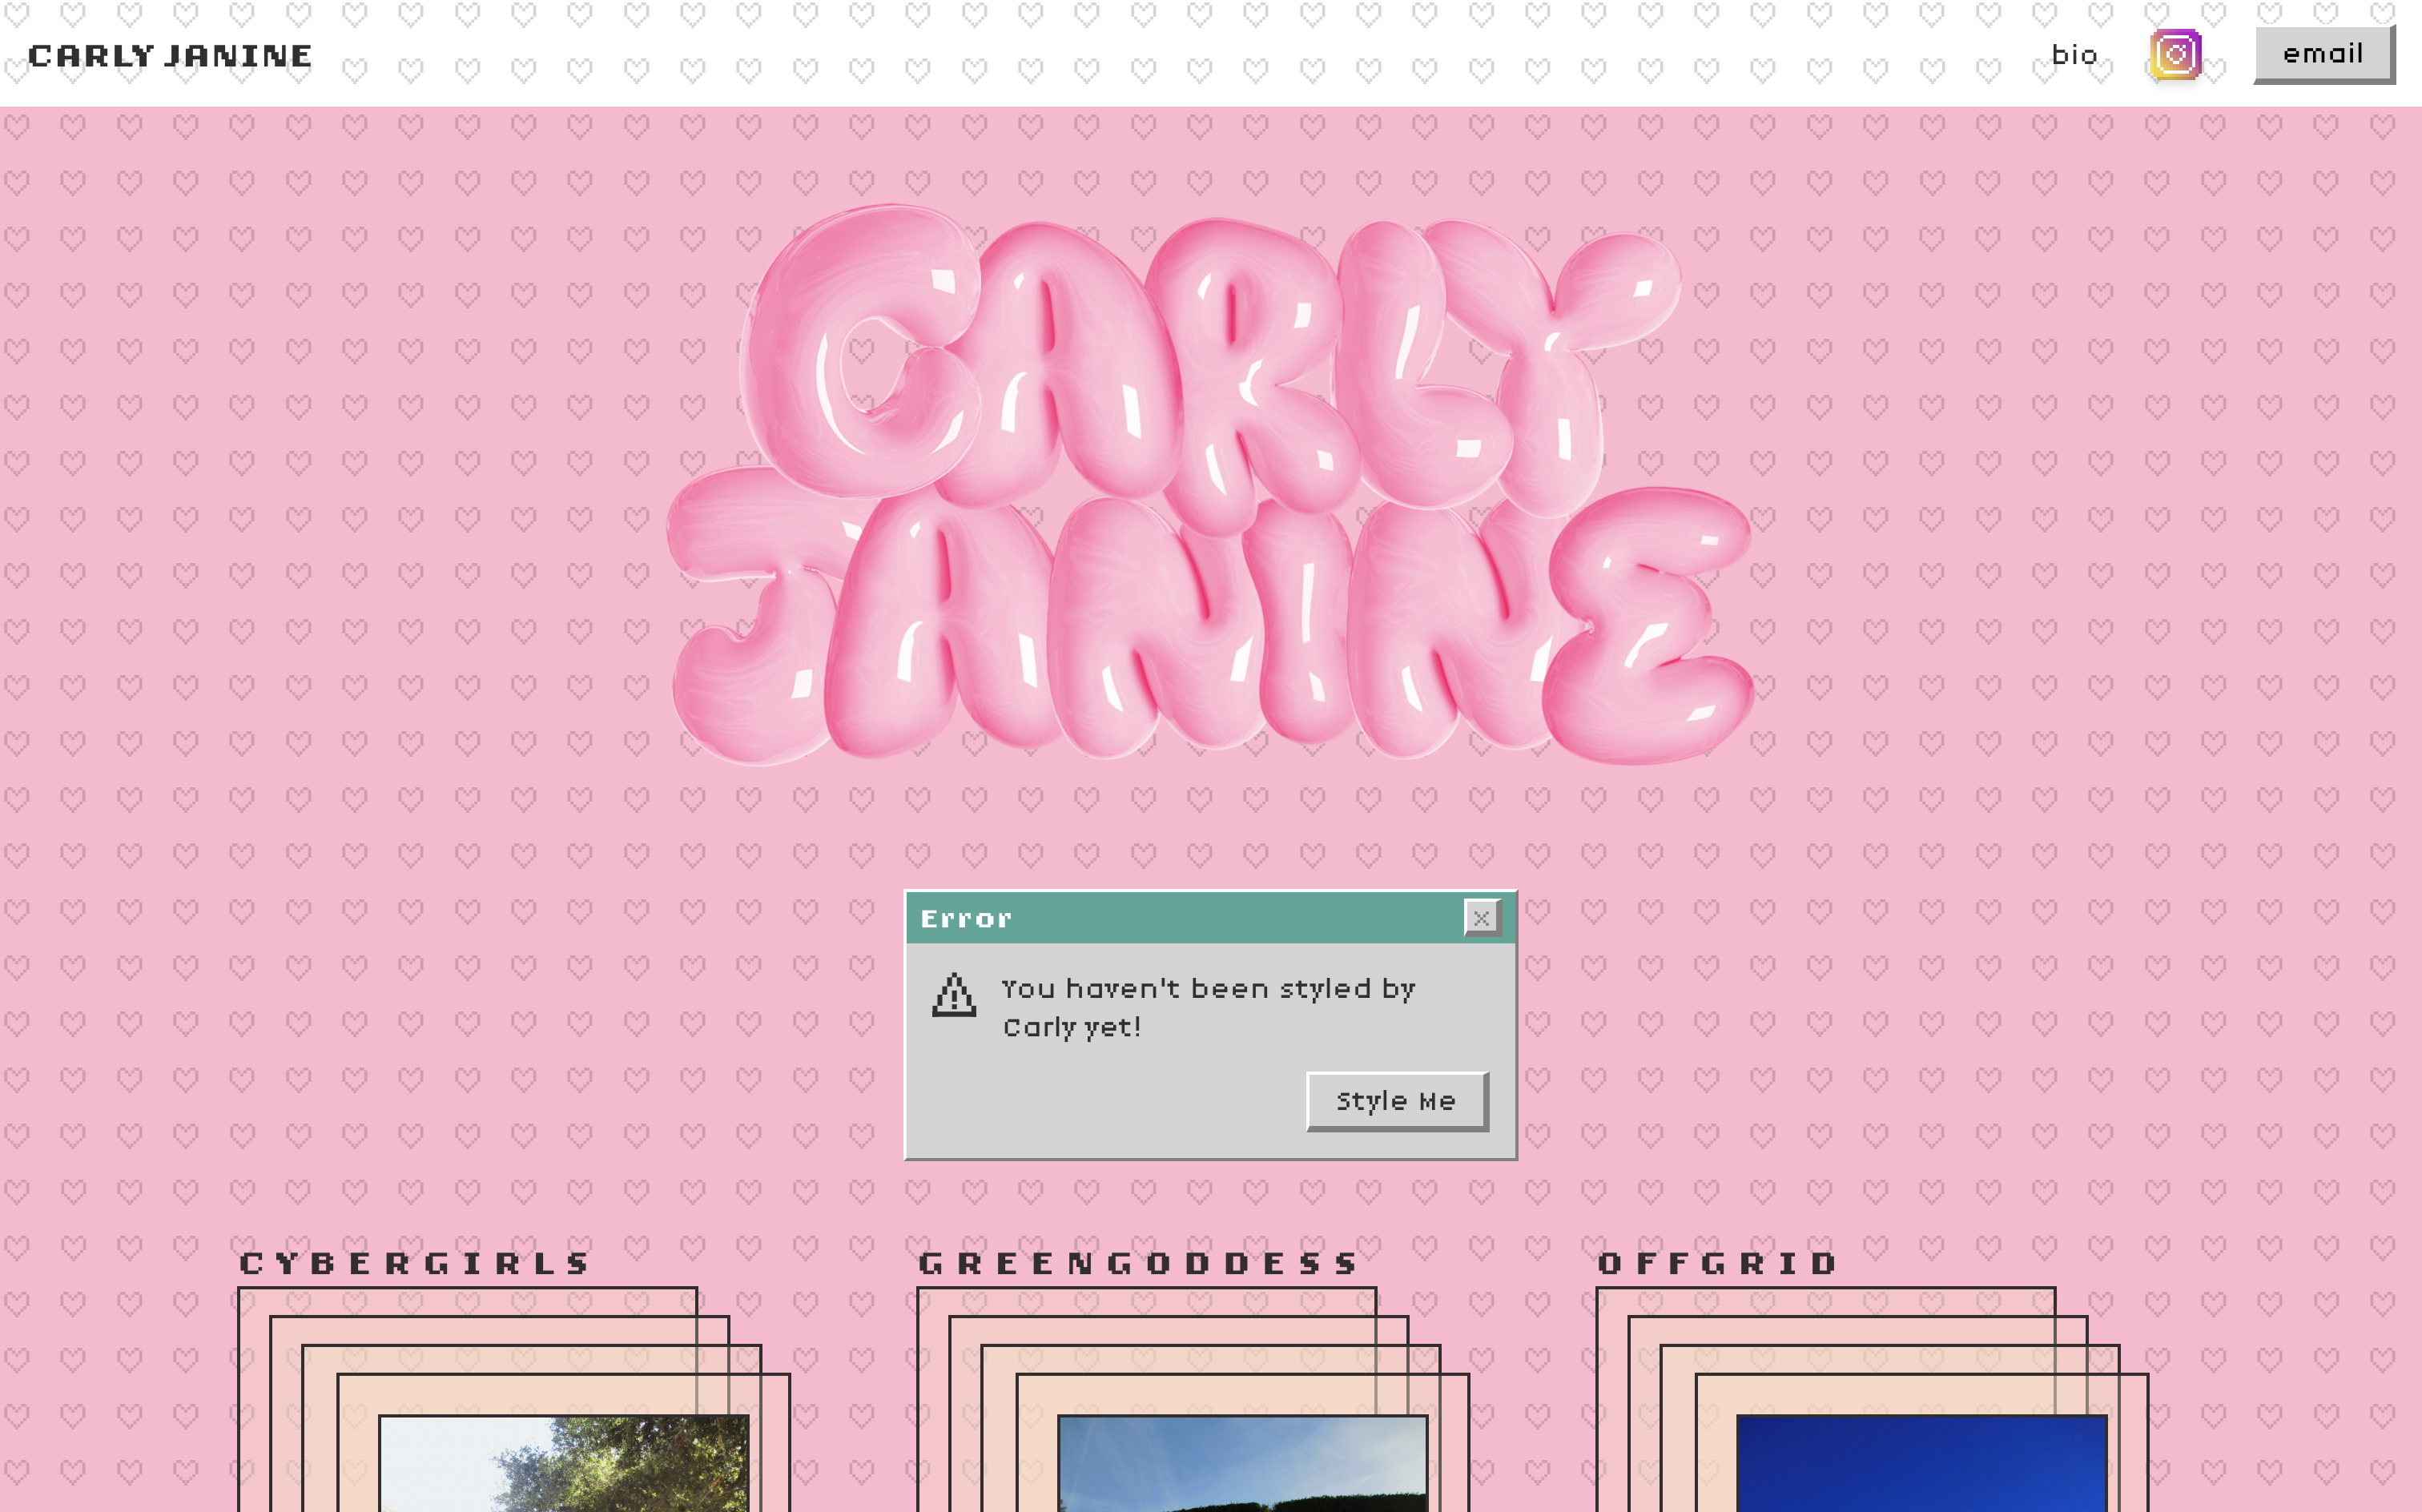Open the OFFGRID blue photo thumbnail
The width and height of the screenshot is (2422, 1512).
(x=1922, y=1463)
